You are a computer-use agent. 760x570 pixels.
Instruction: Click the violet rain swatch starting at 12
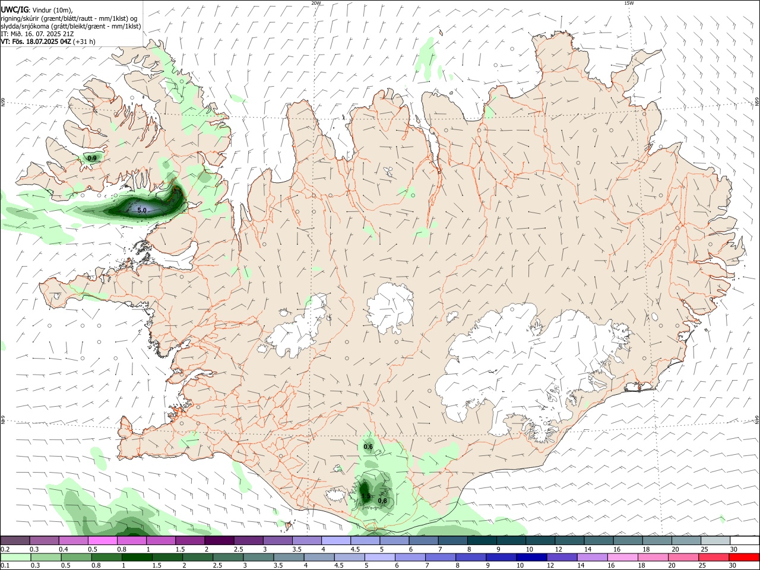tap(562, 557)
